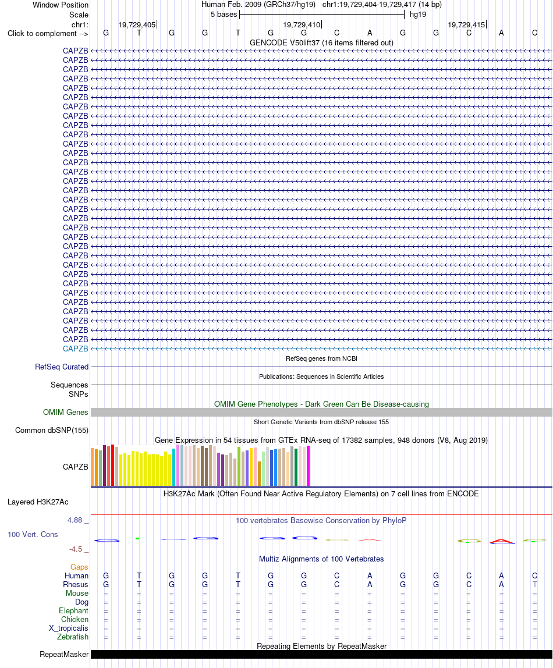Select the X_tropicalis alignment row label

[x=69, y=628]
